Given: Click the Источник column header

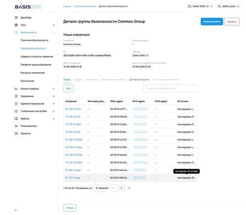Looking at the screenshot, I should pos(183,101).
